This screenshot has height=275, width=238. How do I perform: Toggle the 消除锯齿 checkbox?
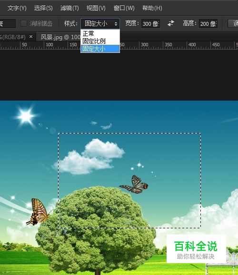tap(24, 23)
